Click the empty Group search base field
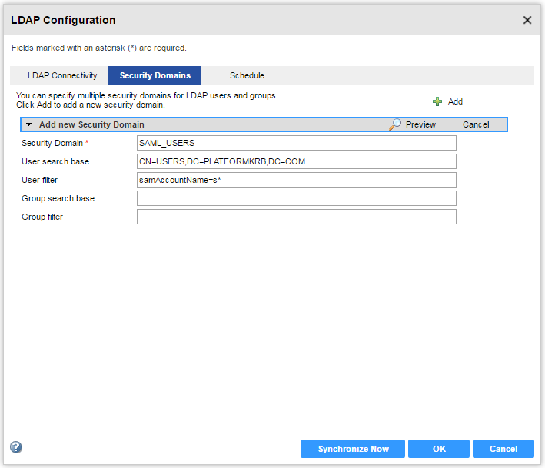The width and height of the screenshot is (545, 468). tap(296, 198)
